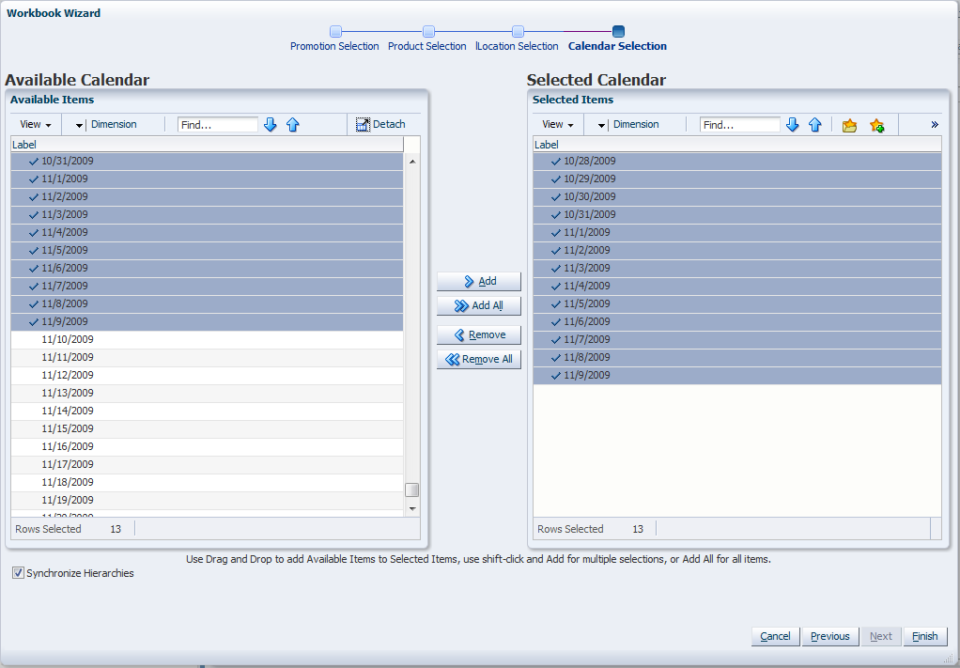This screenshot has width=960, height=668.
Task: Click the Detach icon in Available Items
Action: coord(364,125)
